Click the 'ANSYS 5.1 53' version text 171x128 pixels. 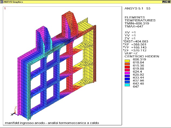coord(137,8)
